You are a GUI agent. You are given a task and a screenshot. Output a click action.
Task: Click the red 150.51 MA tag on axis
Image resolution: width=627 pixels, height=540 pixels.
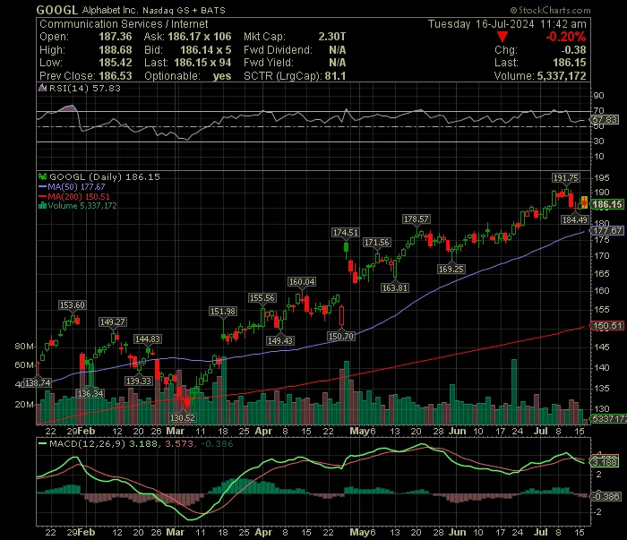click(607, 326)
